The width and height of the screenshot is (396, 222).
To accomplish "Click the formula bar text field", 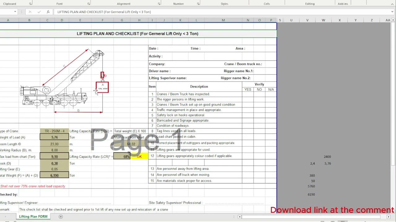I will tap(223, 12).
